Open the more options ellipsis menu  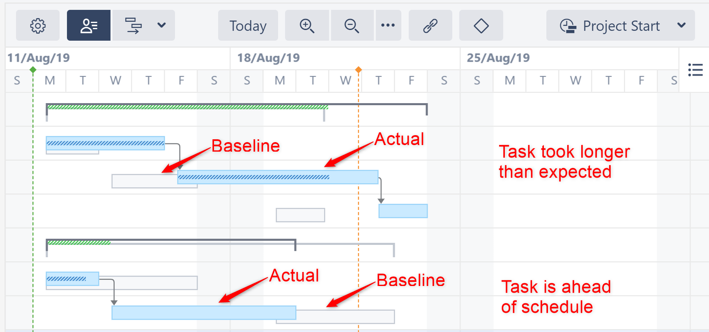(388, 25)
